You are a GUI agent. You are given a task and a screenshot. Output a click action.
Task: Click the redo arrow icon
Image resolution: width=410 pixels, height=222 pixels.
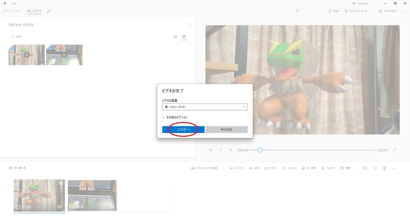[312, 11]
